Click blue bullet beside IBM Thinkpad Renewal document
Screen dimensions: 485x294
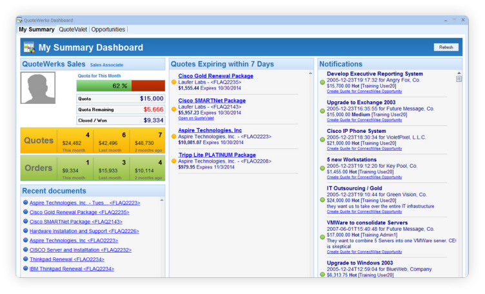[x=26, y=268]
